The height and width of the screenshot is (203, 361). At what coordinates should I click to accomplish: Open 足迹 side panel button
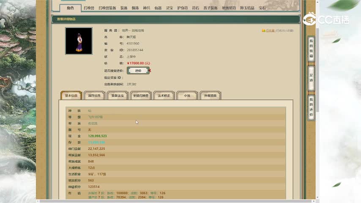click(311, 78)
